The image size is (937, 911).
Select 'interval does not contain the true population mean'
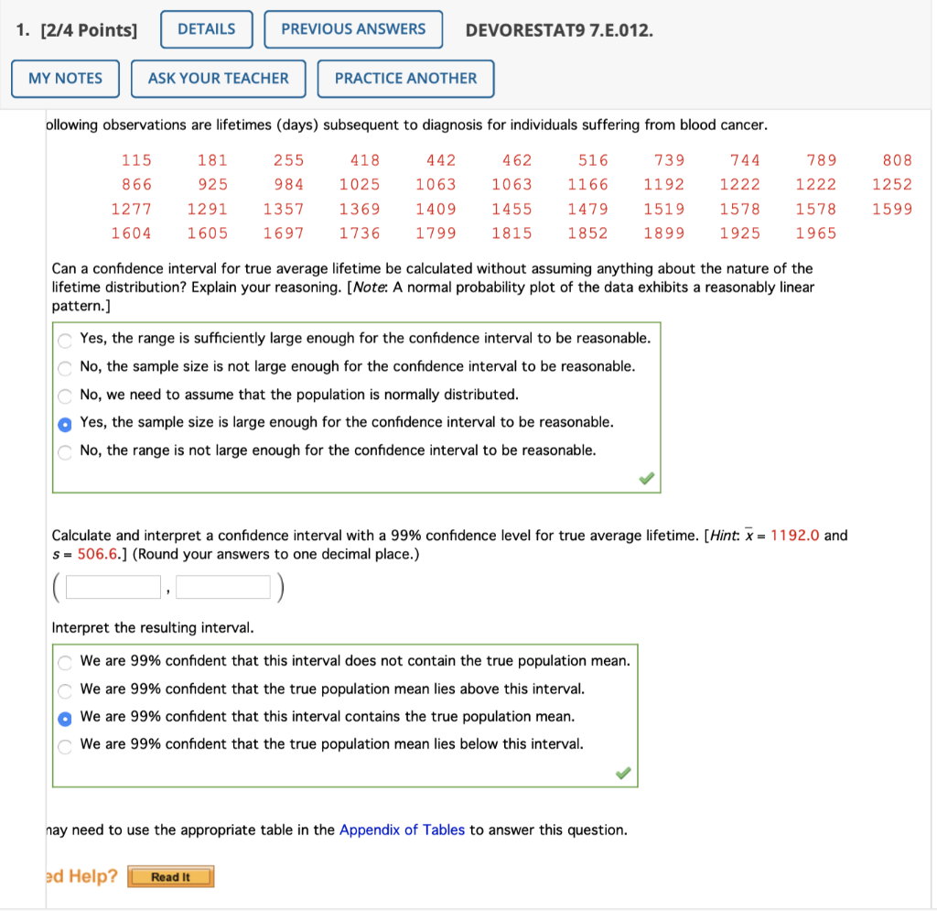coord(65,662)
